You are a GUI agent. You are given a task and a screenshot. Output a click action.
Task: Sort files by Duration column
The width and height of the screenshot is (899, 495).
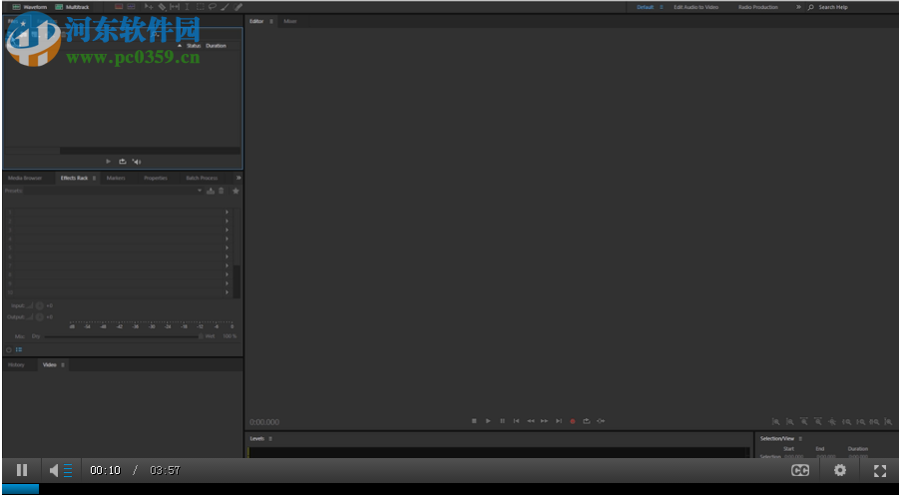tap(216, 45)
